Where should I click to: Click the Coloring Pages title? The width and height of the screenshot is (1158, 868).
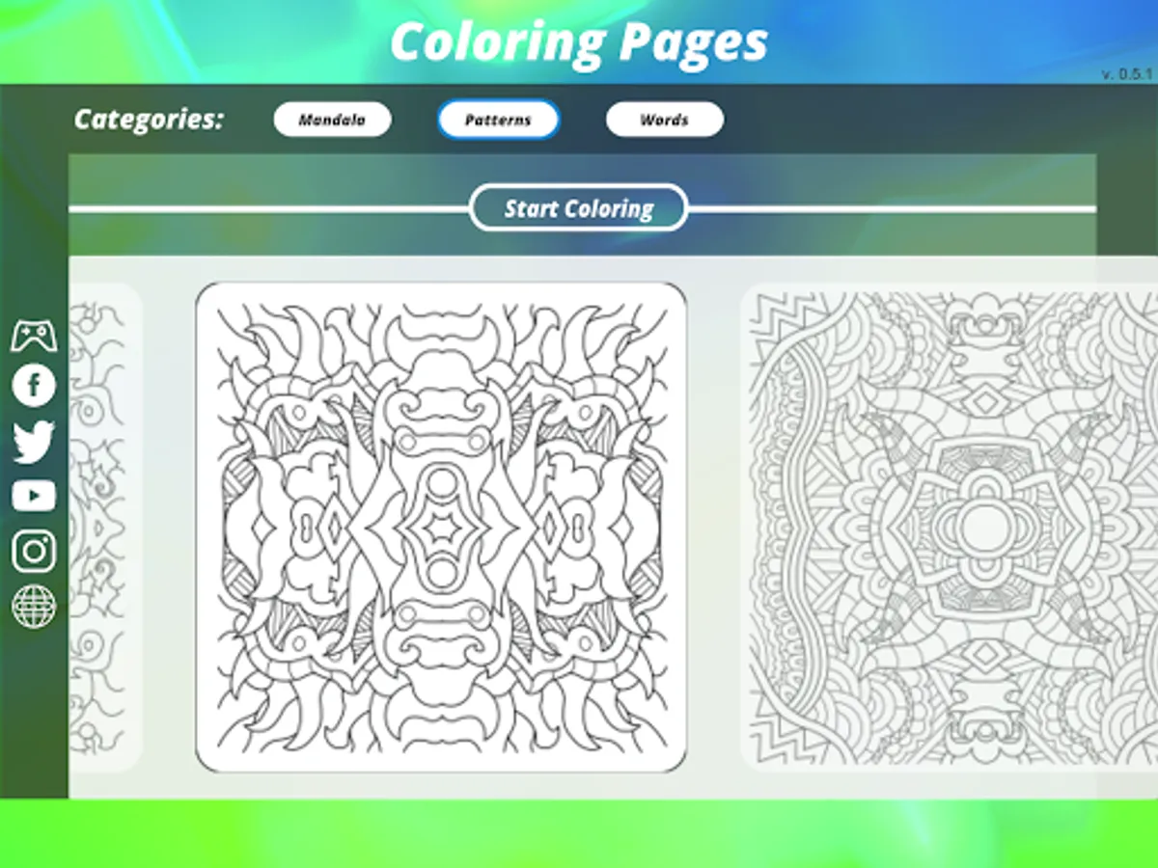pyautogui.click(x=579, y=43)
